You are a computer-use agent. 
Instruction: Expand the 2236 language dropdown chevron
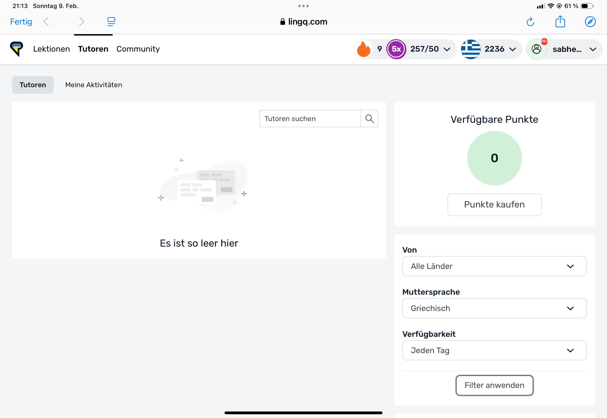coord(513,49)
